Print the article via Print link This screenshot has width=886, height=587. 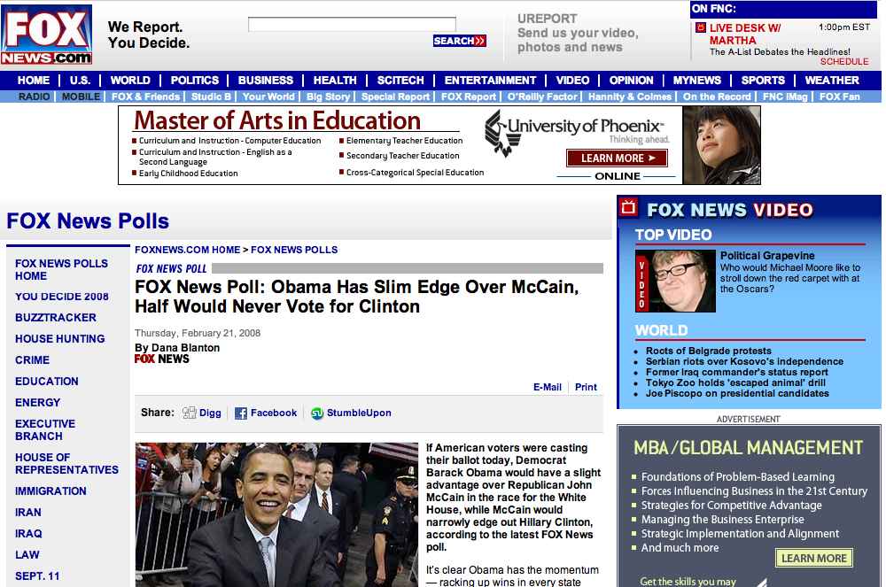click(586, 387)
